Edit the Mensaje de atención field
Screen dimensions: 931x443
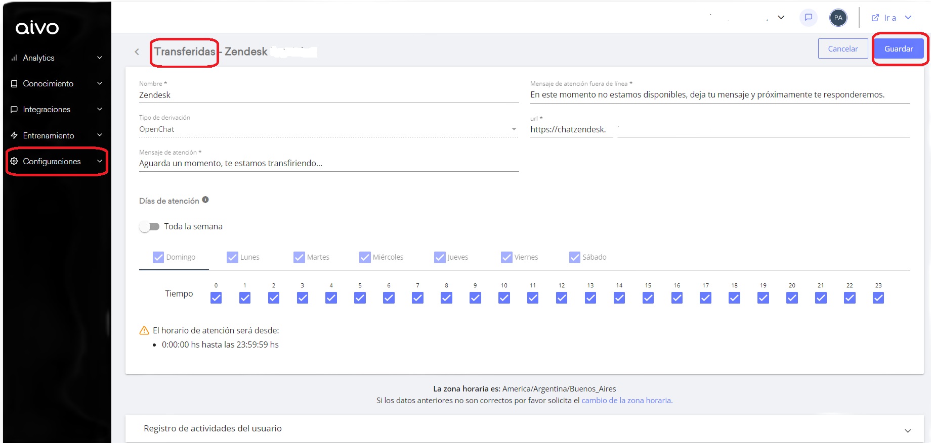click(329, 163)
